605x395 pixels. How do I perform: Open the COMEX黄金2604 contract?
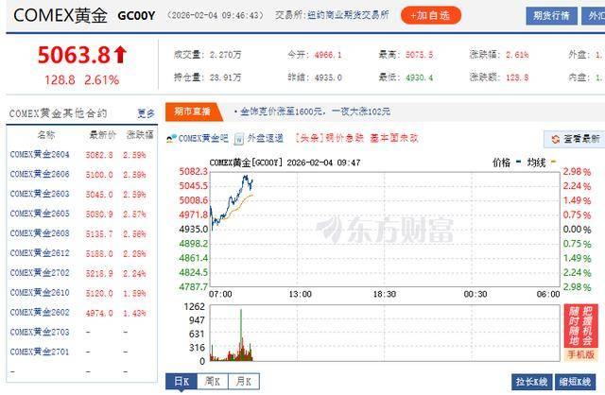(40, 154)
